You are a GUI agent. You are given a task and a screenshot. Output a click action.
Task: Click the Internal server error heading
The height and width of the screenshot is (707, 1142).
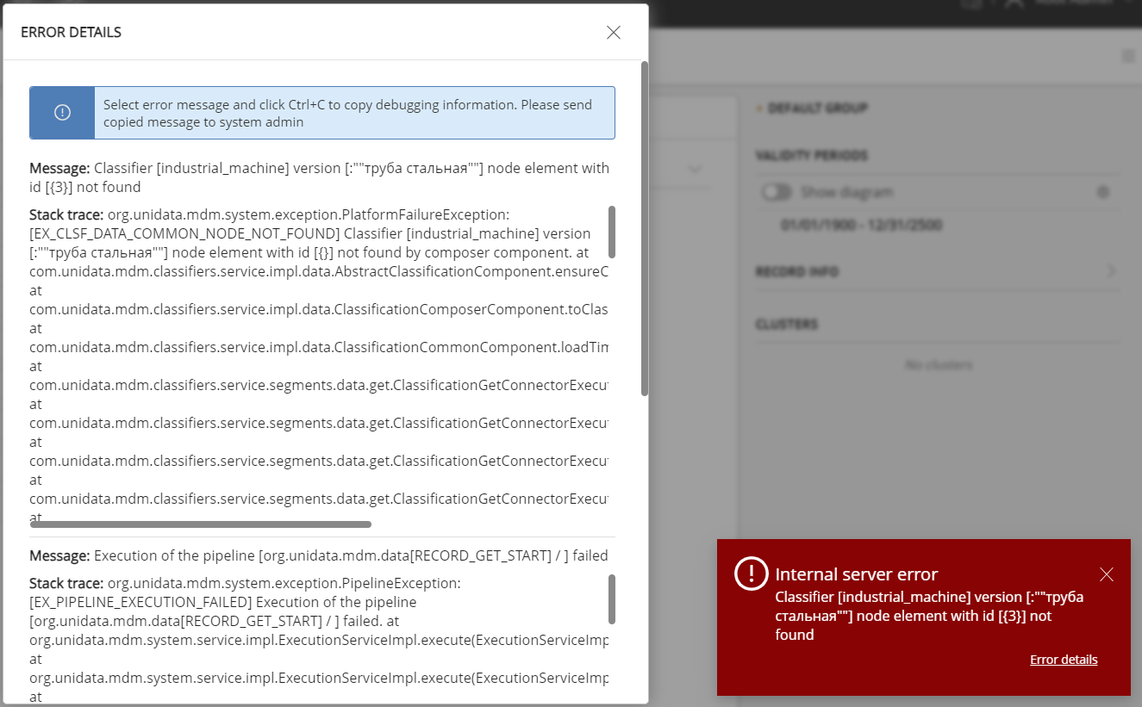856,574
